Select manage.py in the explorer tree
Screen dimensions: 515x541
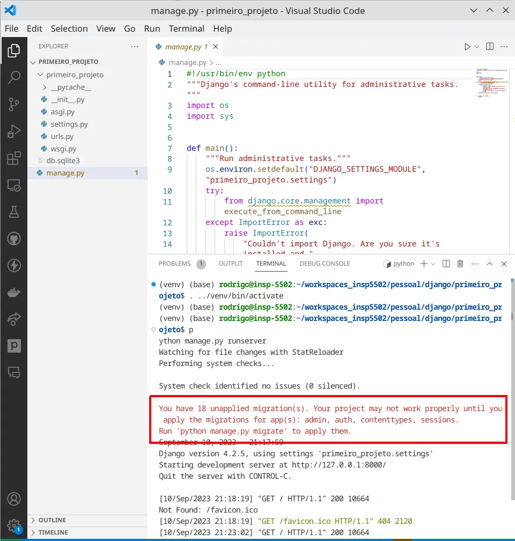tap(87, 173)
